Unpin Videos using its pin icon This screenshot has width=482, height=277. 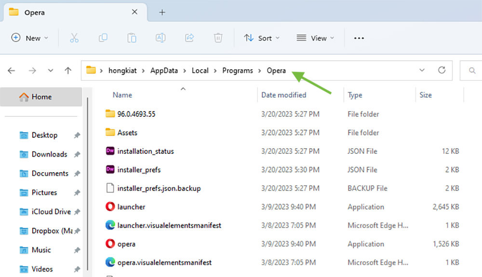[77, 269]
